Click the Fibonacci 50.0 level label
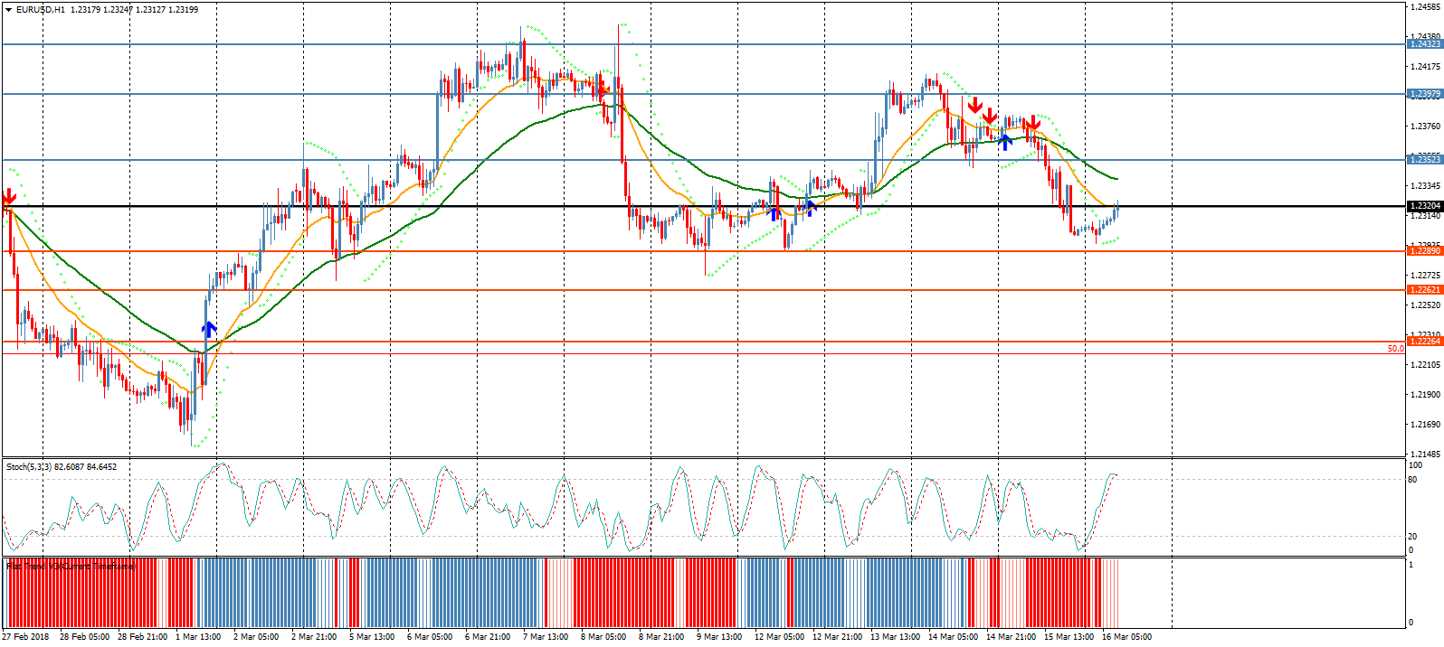This screenshot has height=647, width=1444. [x=1395, y=349]
